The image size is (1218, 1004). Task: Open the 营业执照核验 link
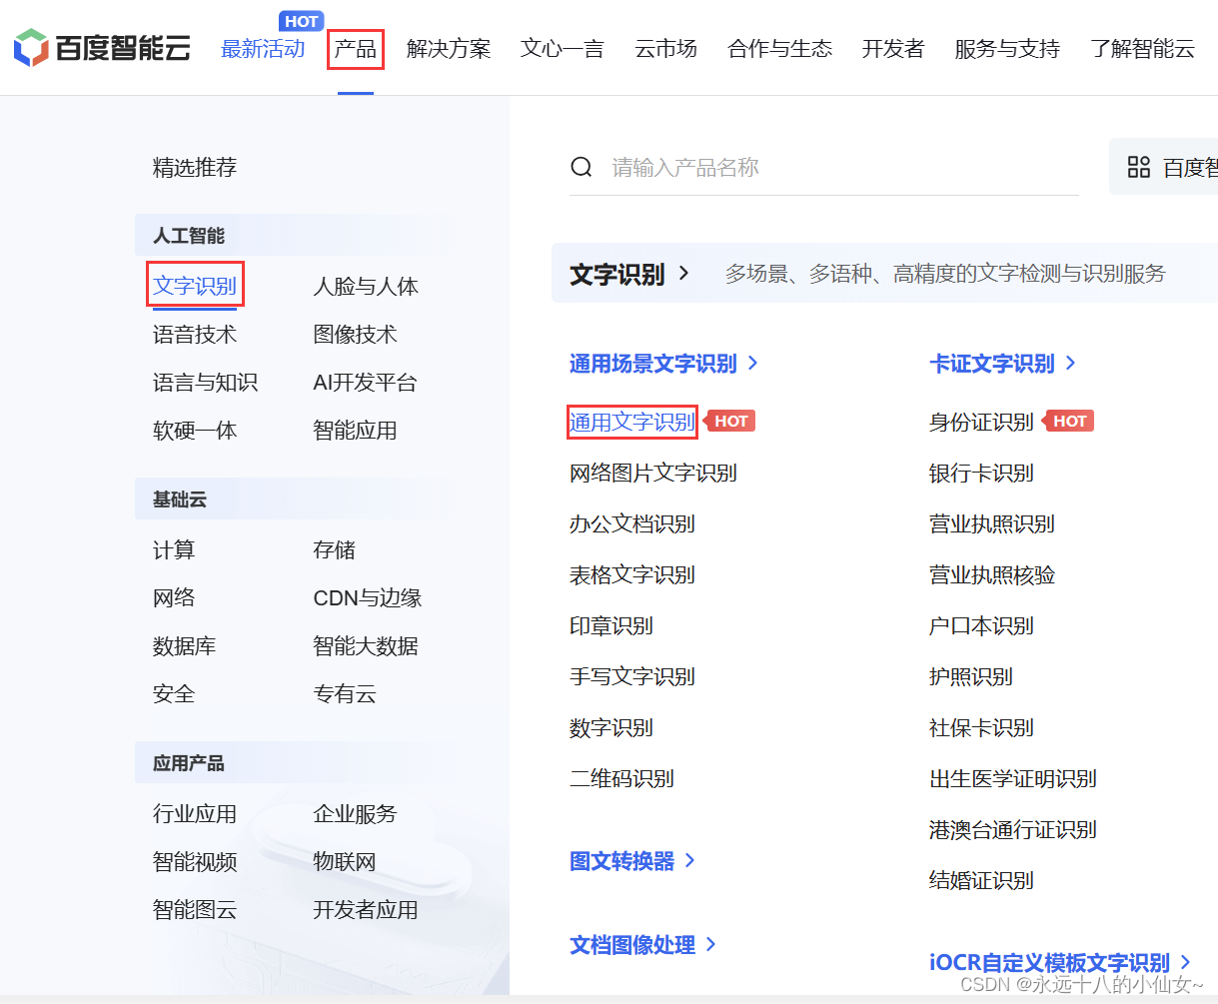tap(992, 574)
